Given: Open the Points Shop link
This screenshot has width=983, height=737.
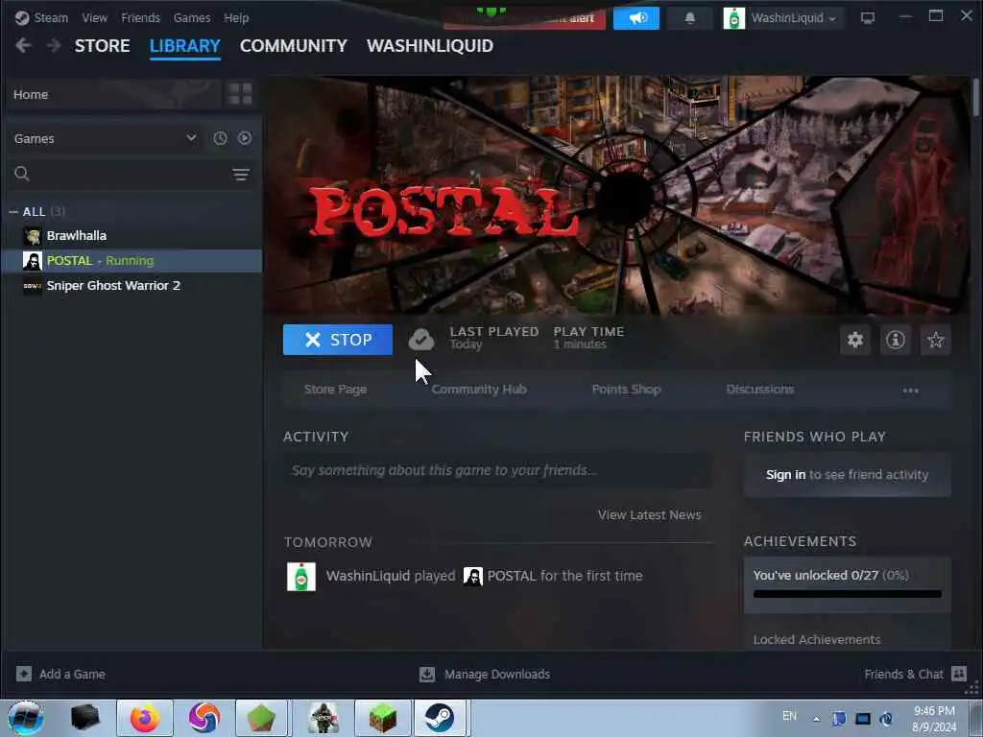Looking at the screenshot, I should (626, 390).
